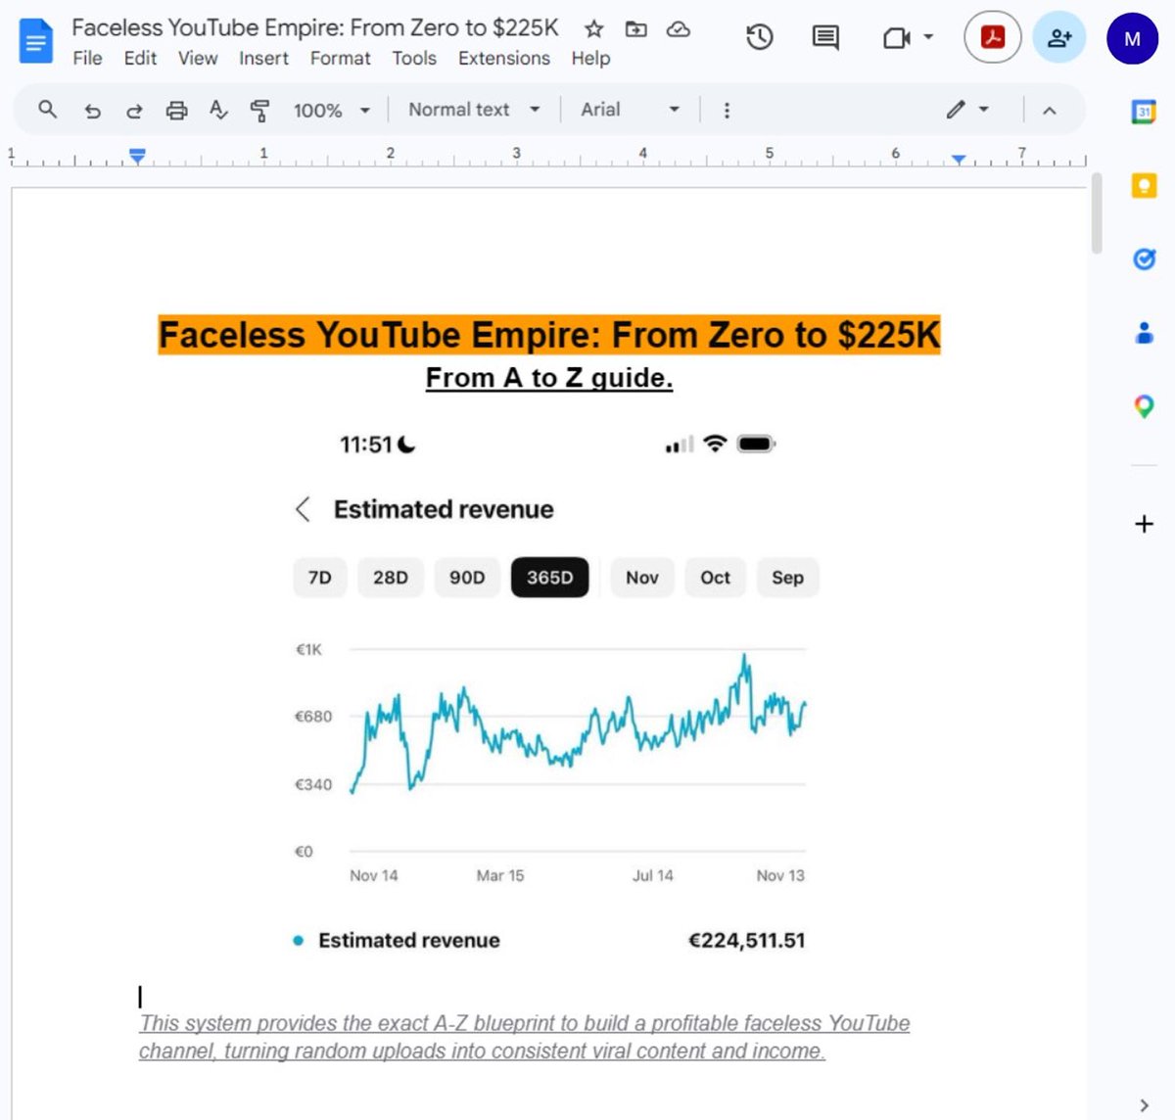Open the Arial font dropdown
The height and width of the screenshot is (1120, 1175).
(x=630, y=110)
